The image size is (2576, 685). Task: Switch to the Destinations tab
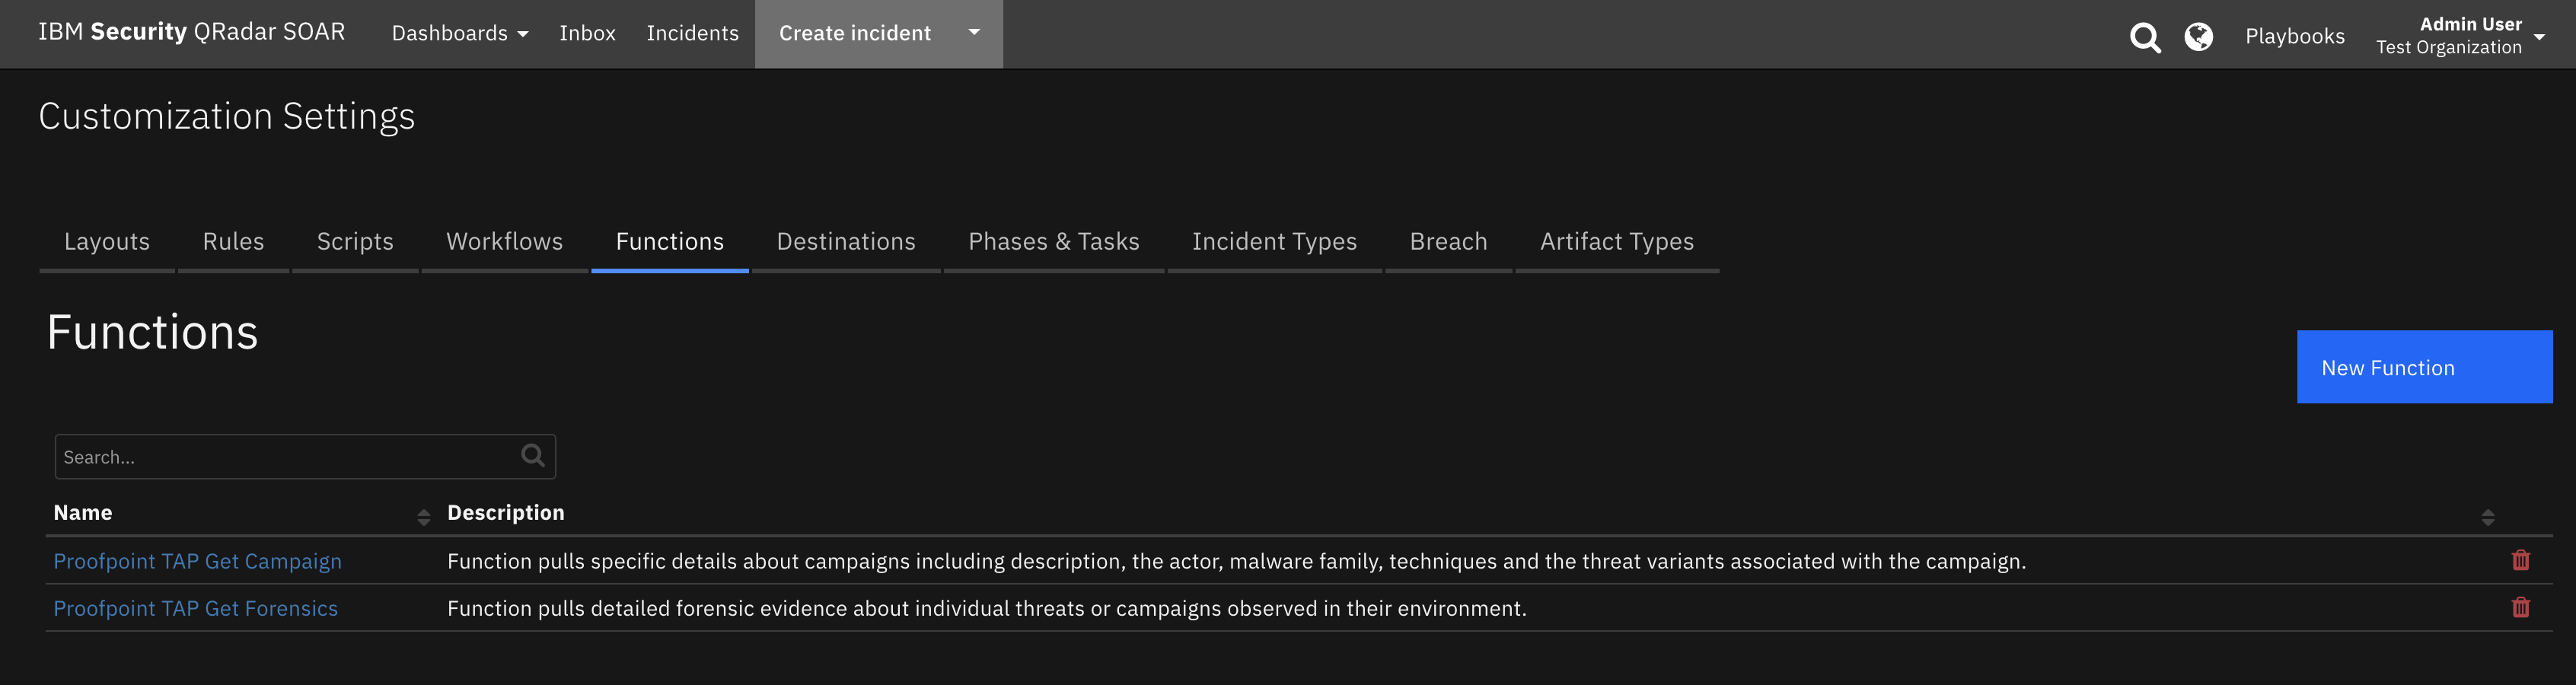pos(846,242)
